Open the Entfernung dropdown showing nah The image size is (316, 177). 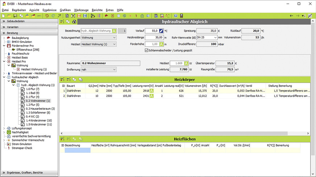pos(99,69)
